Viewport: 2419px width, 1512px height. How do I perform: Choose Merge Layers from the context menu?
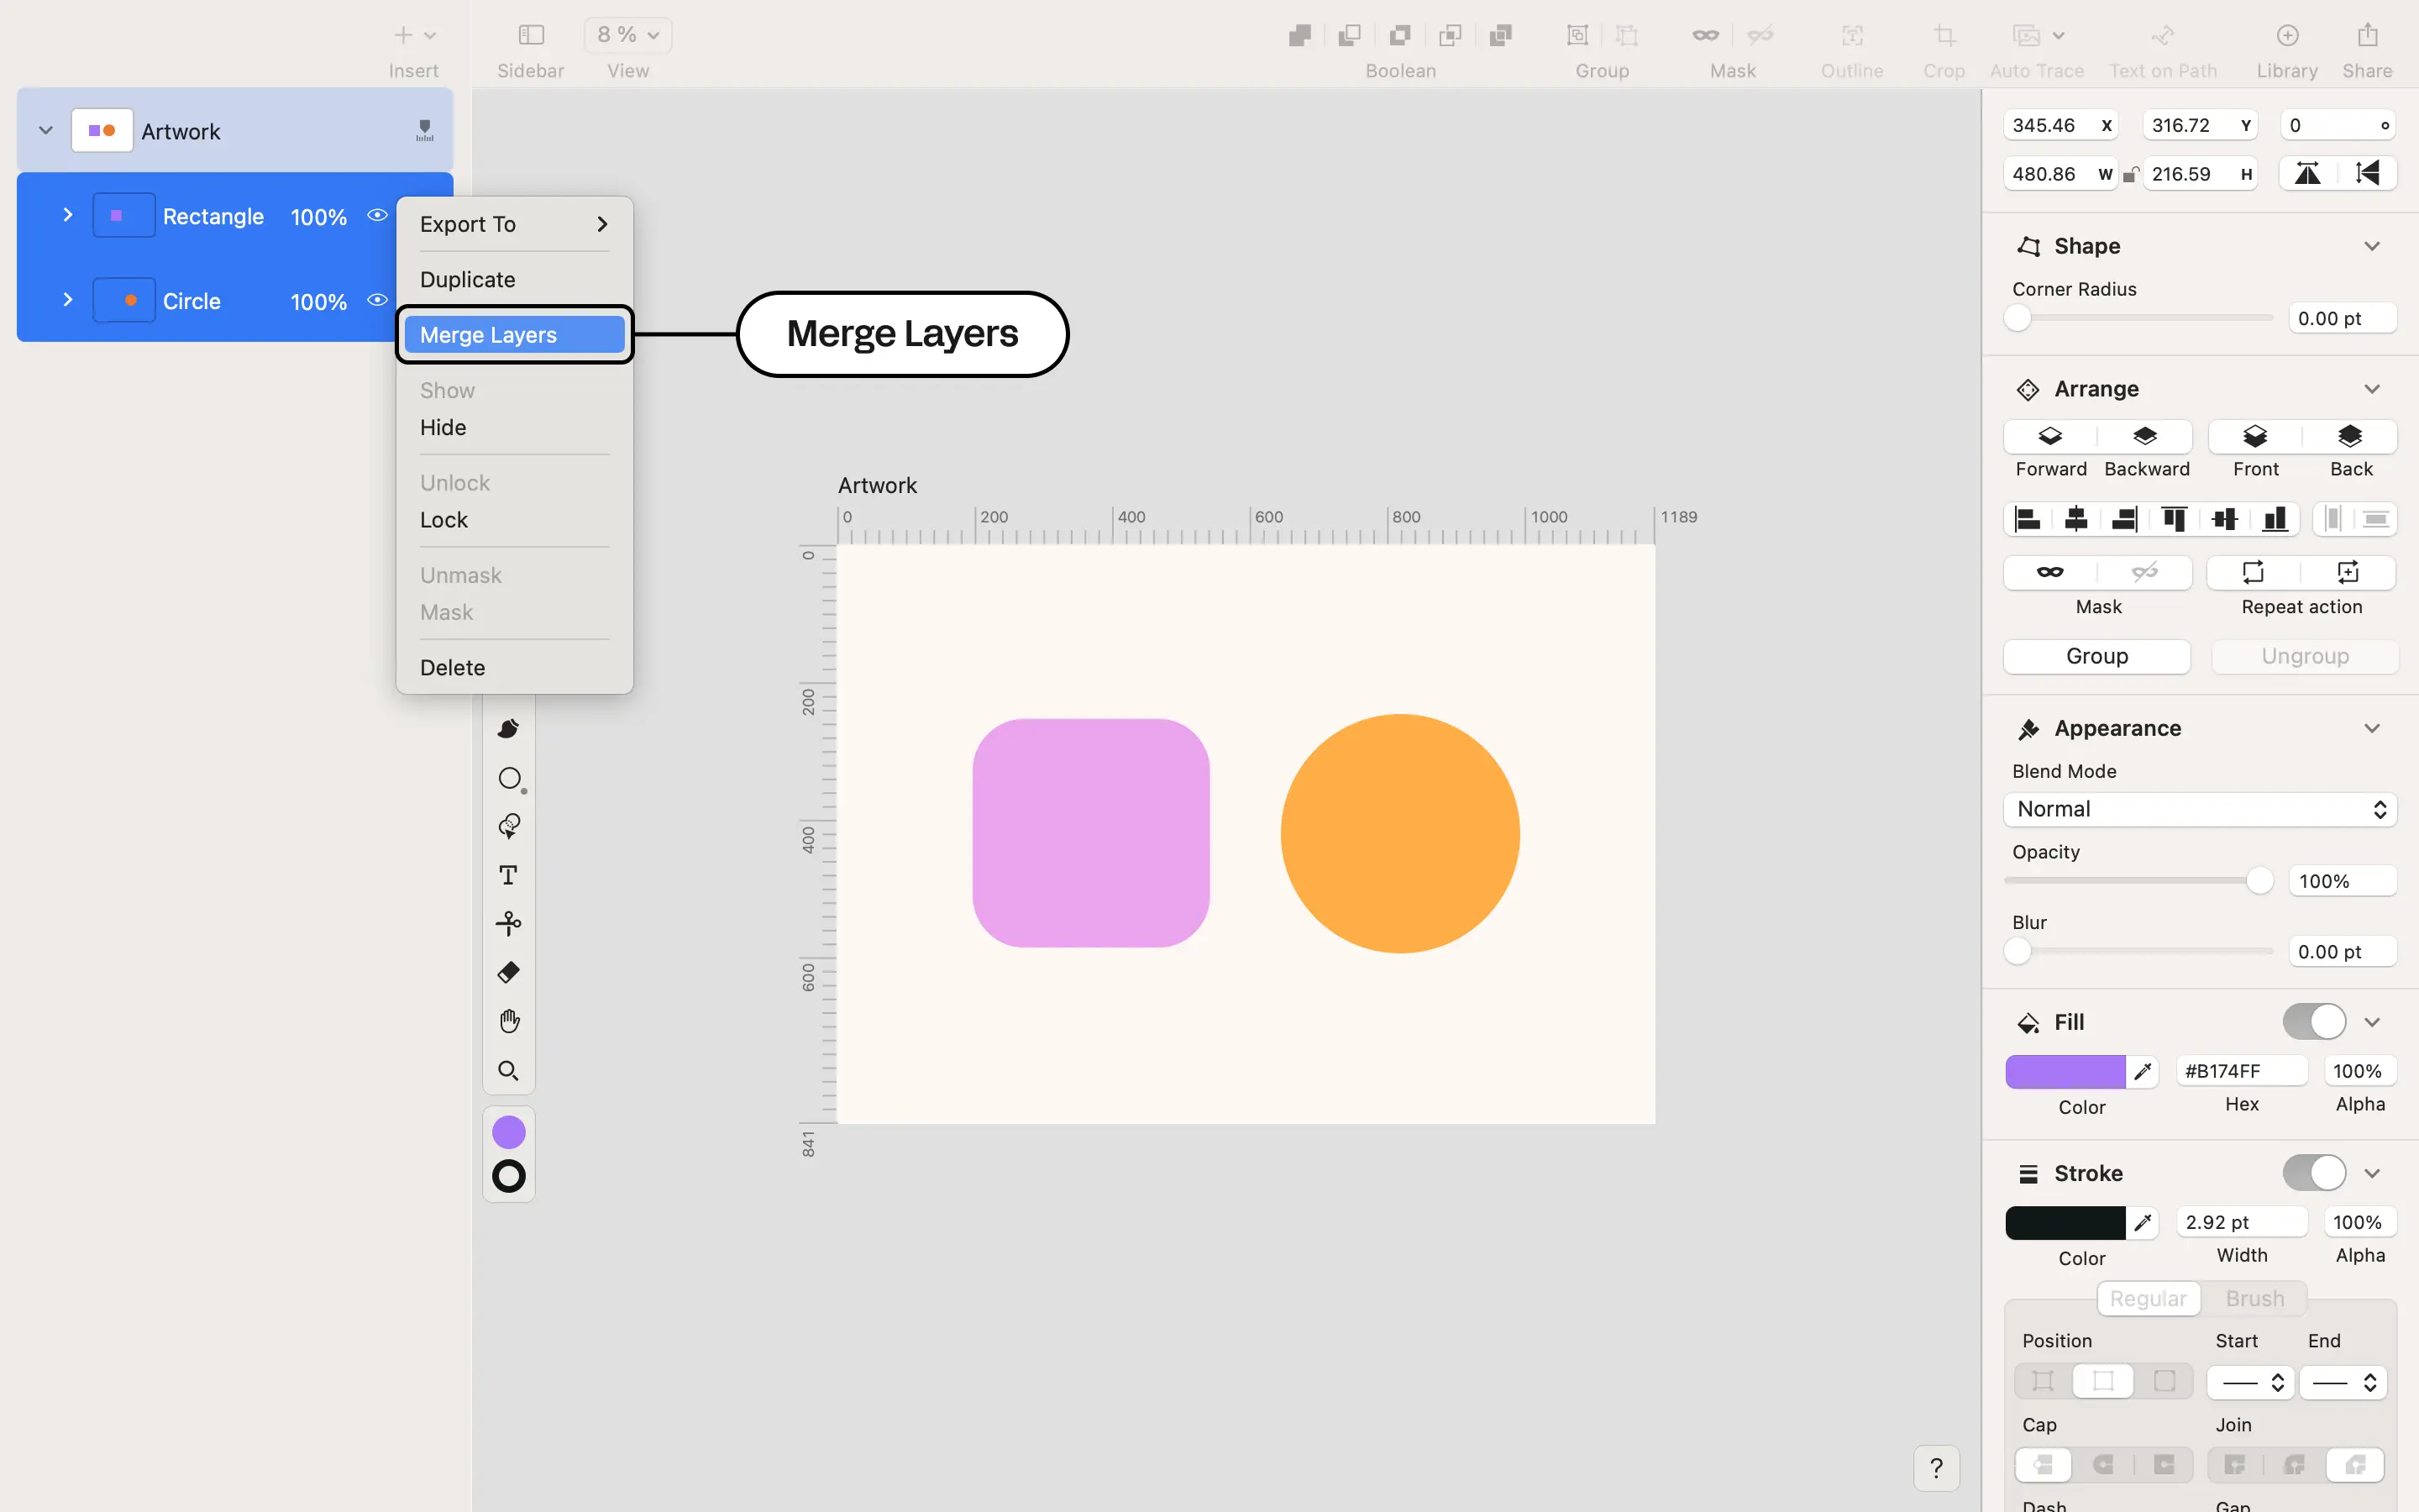point(489,334)
